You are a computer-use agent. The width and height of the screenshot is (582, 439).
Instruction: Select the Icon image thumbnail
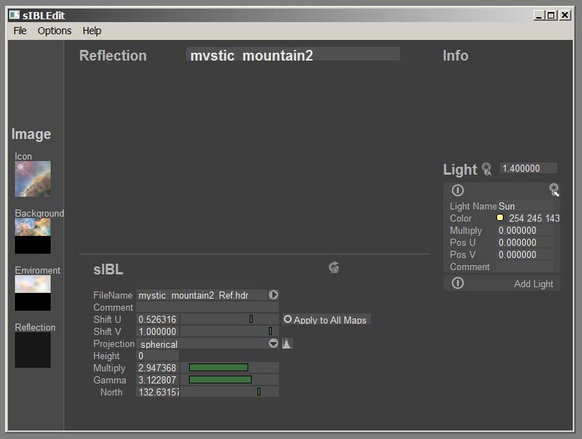[x=33, y=179]
